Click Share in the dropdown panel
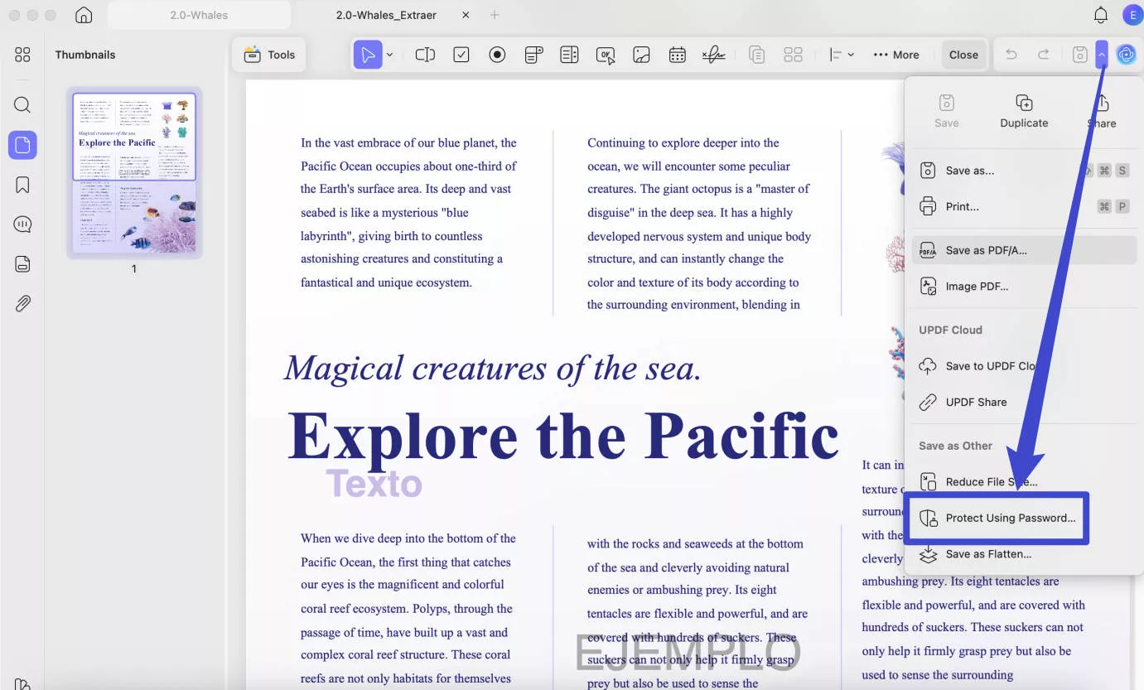1144x690 pixels. coord(1102,111)
